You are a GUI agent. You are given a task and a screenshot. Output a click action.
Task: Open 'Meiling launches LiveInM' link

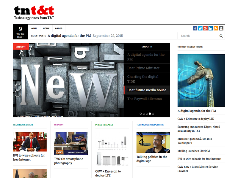pos(194,151)
